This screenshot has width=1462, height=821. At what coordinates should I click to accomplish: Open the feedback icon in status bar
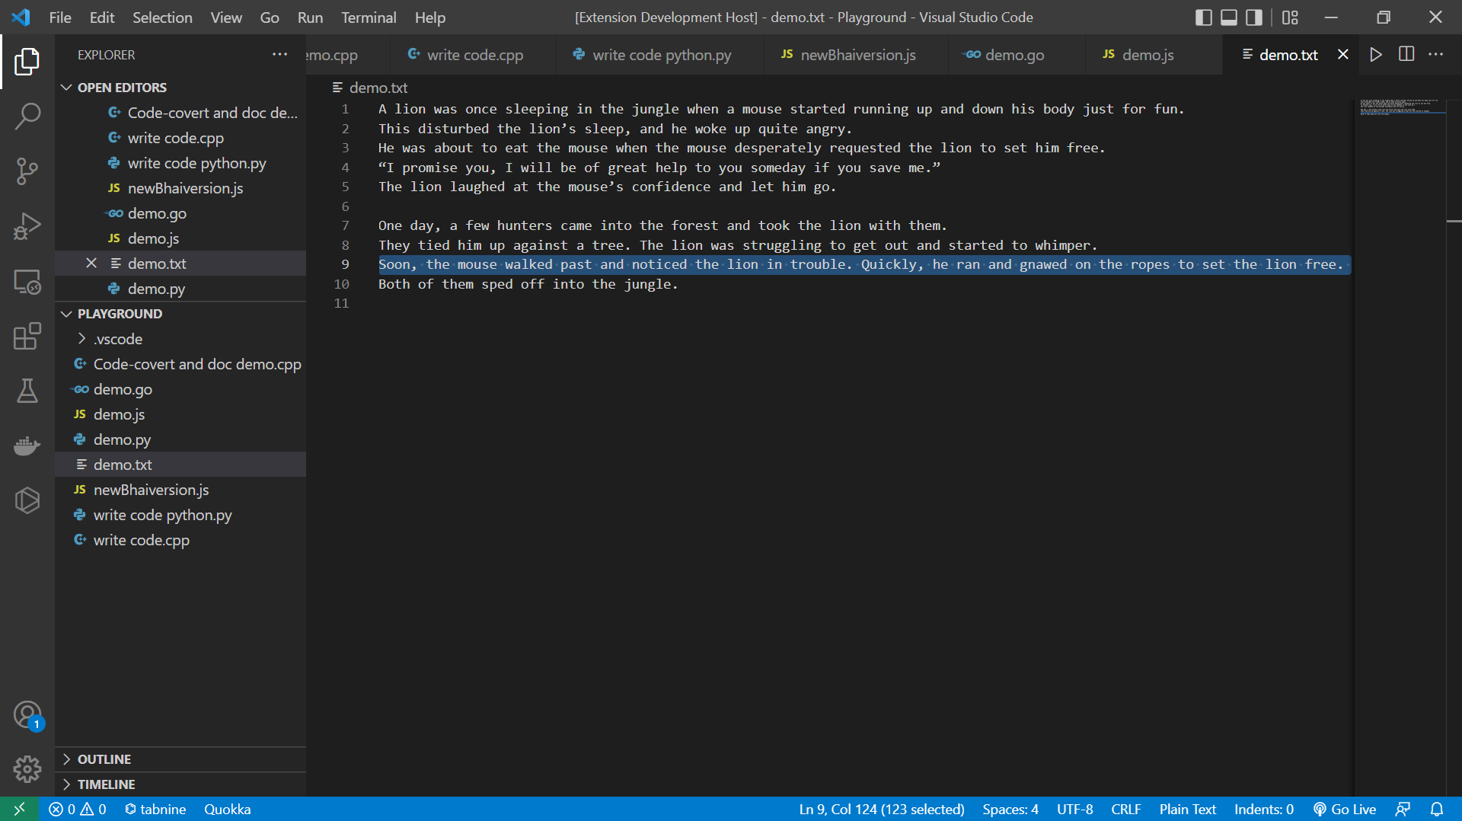coord(1403,809)
